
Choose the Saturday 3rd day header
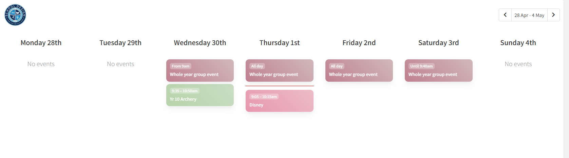click(438, 43)
